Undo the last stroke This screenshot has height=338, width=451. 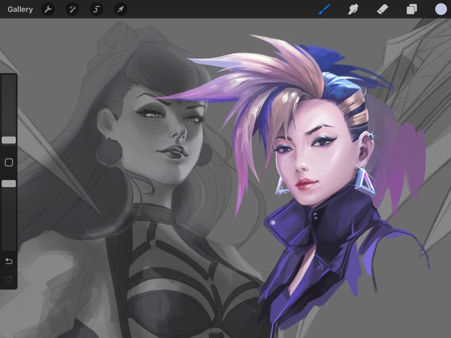[9, 261]
